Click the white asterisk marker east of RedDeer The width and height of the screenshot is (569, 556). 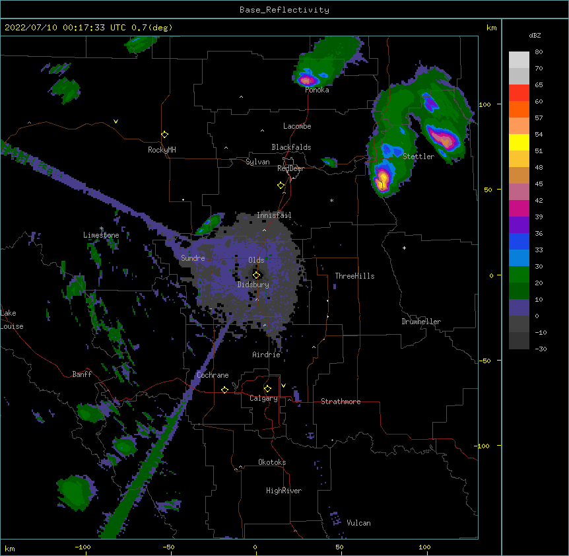331,200
